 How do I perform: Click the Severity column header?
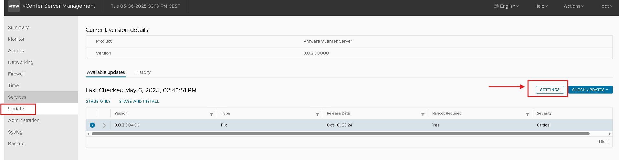coord(544,113)
